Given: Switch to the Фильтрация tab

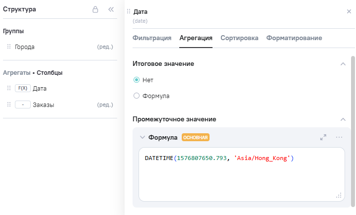Looking at the screenshot, I should 152,38.
